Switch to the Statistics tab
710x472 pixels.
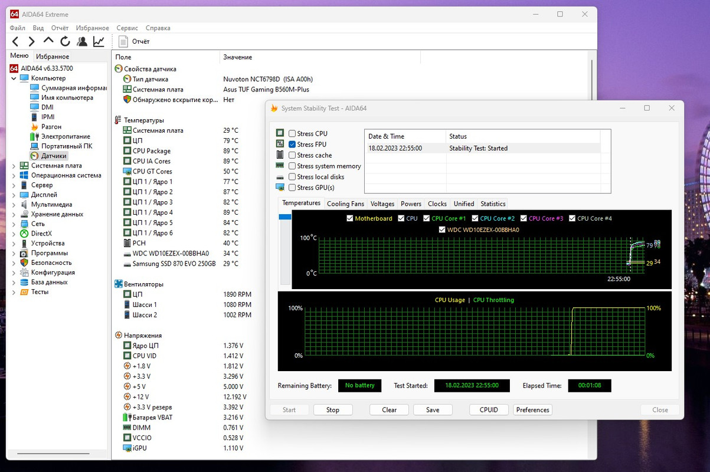point(493,204)
